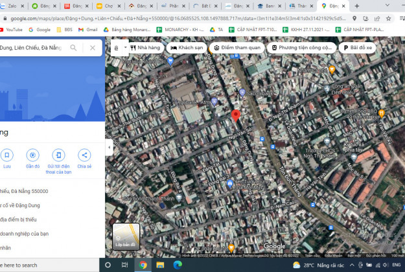Screen dimensions: 405x272
Task: Click the volume icon in system tray
Action: pos(386,265)
